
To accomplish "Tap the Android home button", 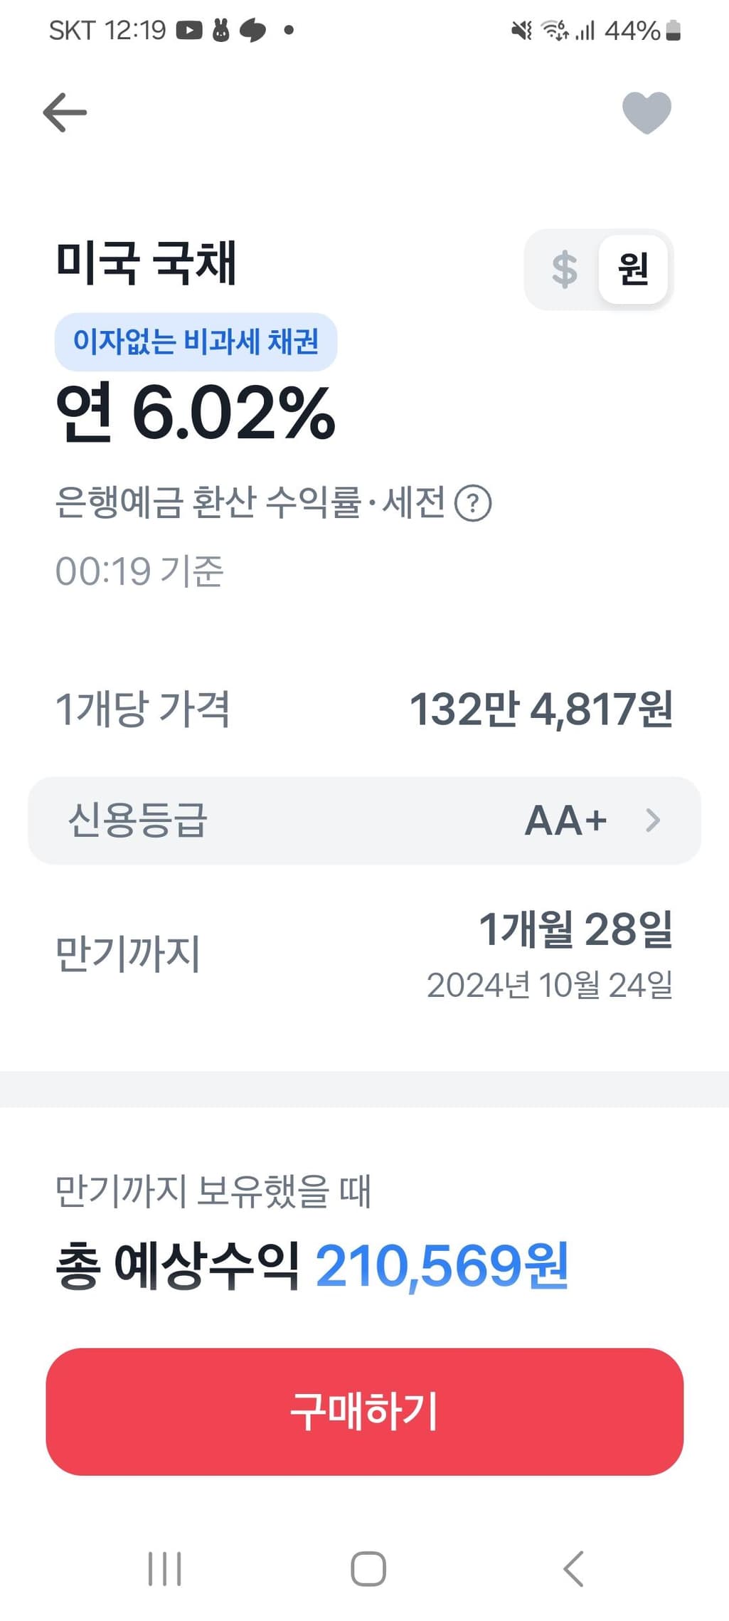I will (x=368, y=1568).
